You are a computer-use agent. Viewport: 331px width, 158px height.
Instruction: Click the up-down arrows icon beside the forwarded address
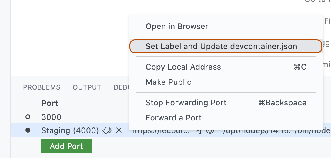tap(198, 131)
